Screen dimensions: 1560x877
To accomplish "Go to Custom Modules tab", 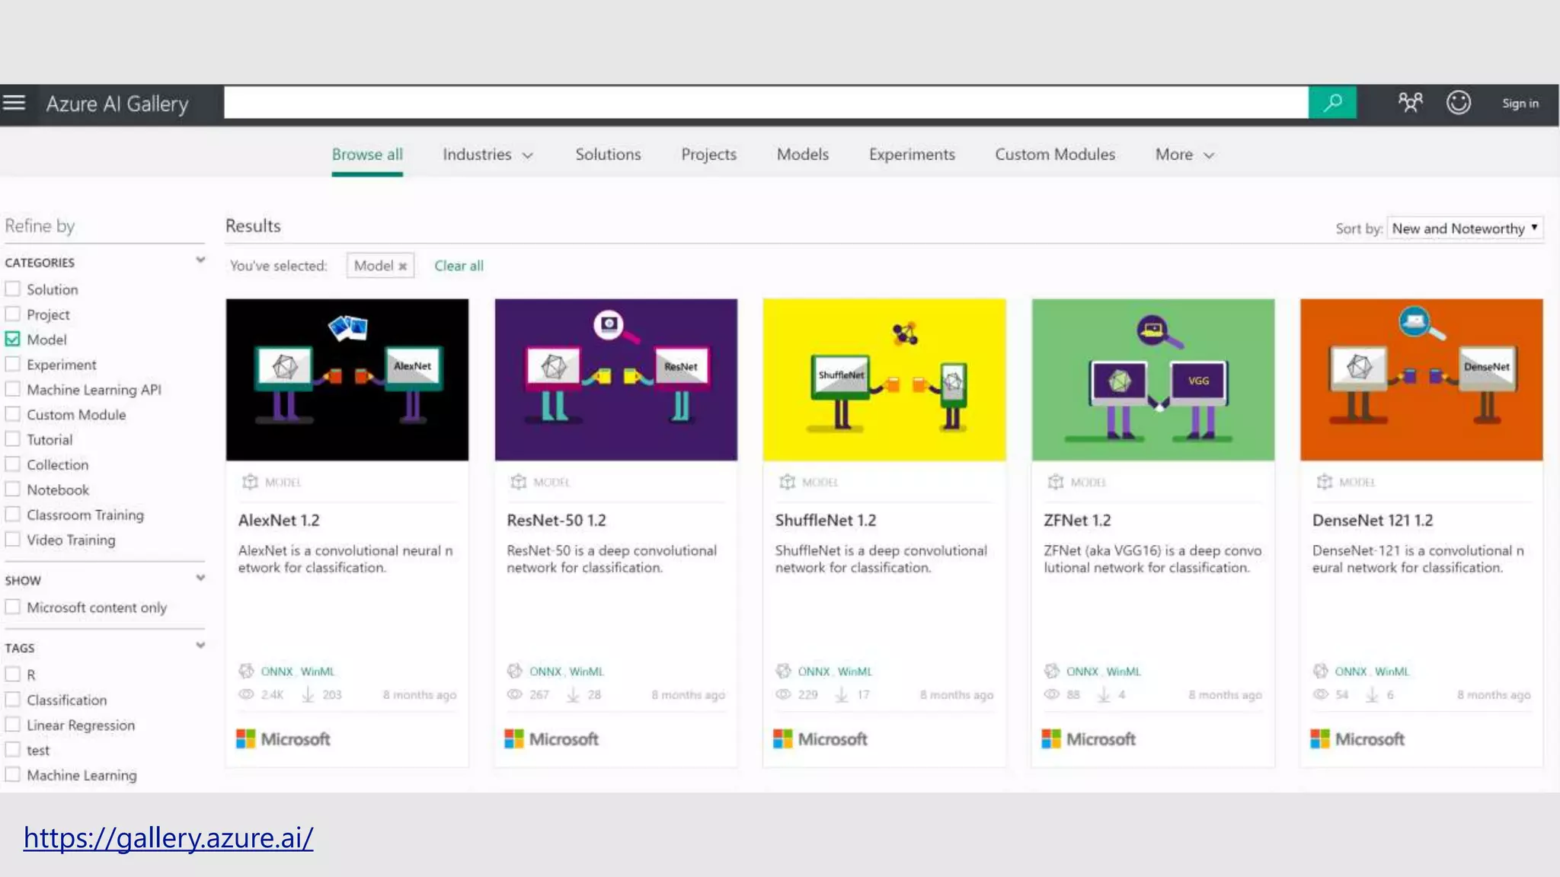I will tap(1055, 155).
